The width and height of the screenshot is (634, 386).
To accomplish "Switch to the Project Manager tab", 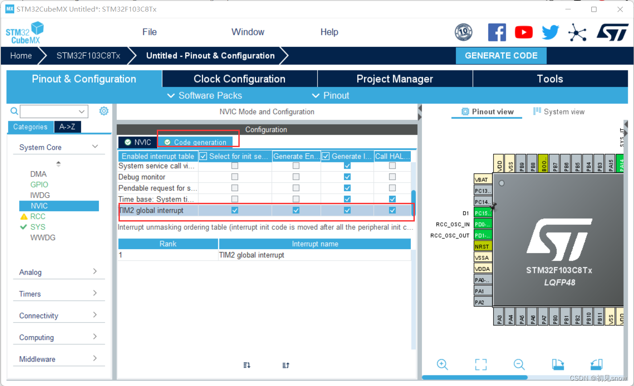I will click(x=395, y=79).
